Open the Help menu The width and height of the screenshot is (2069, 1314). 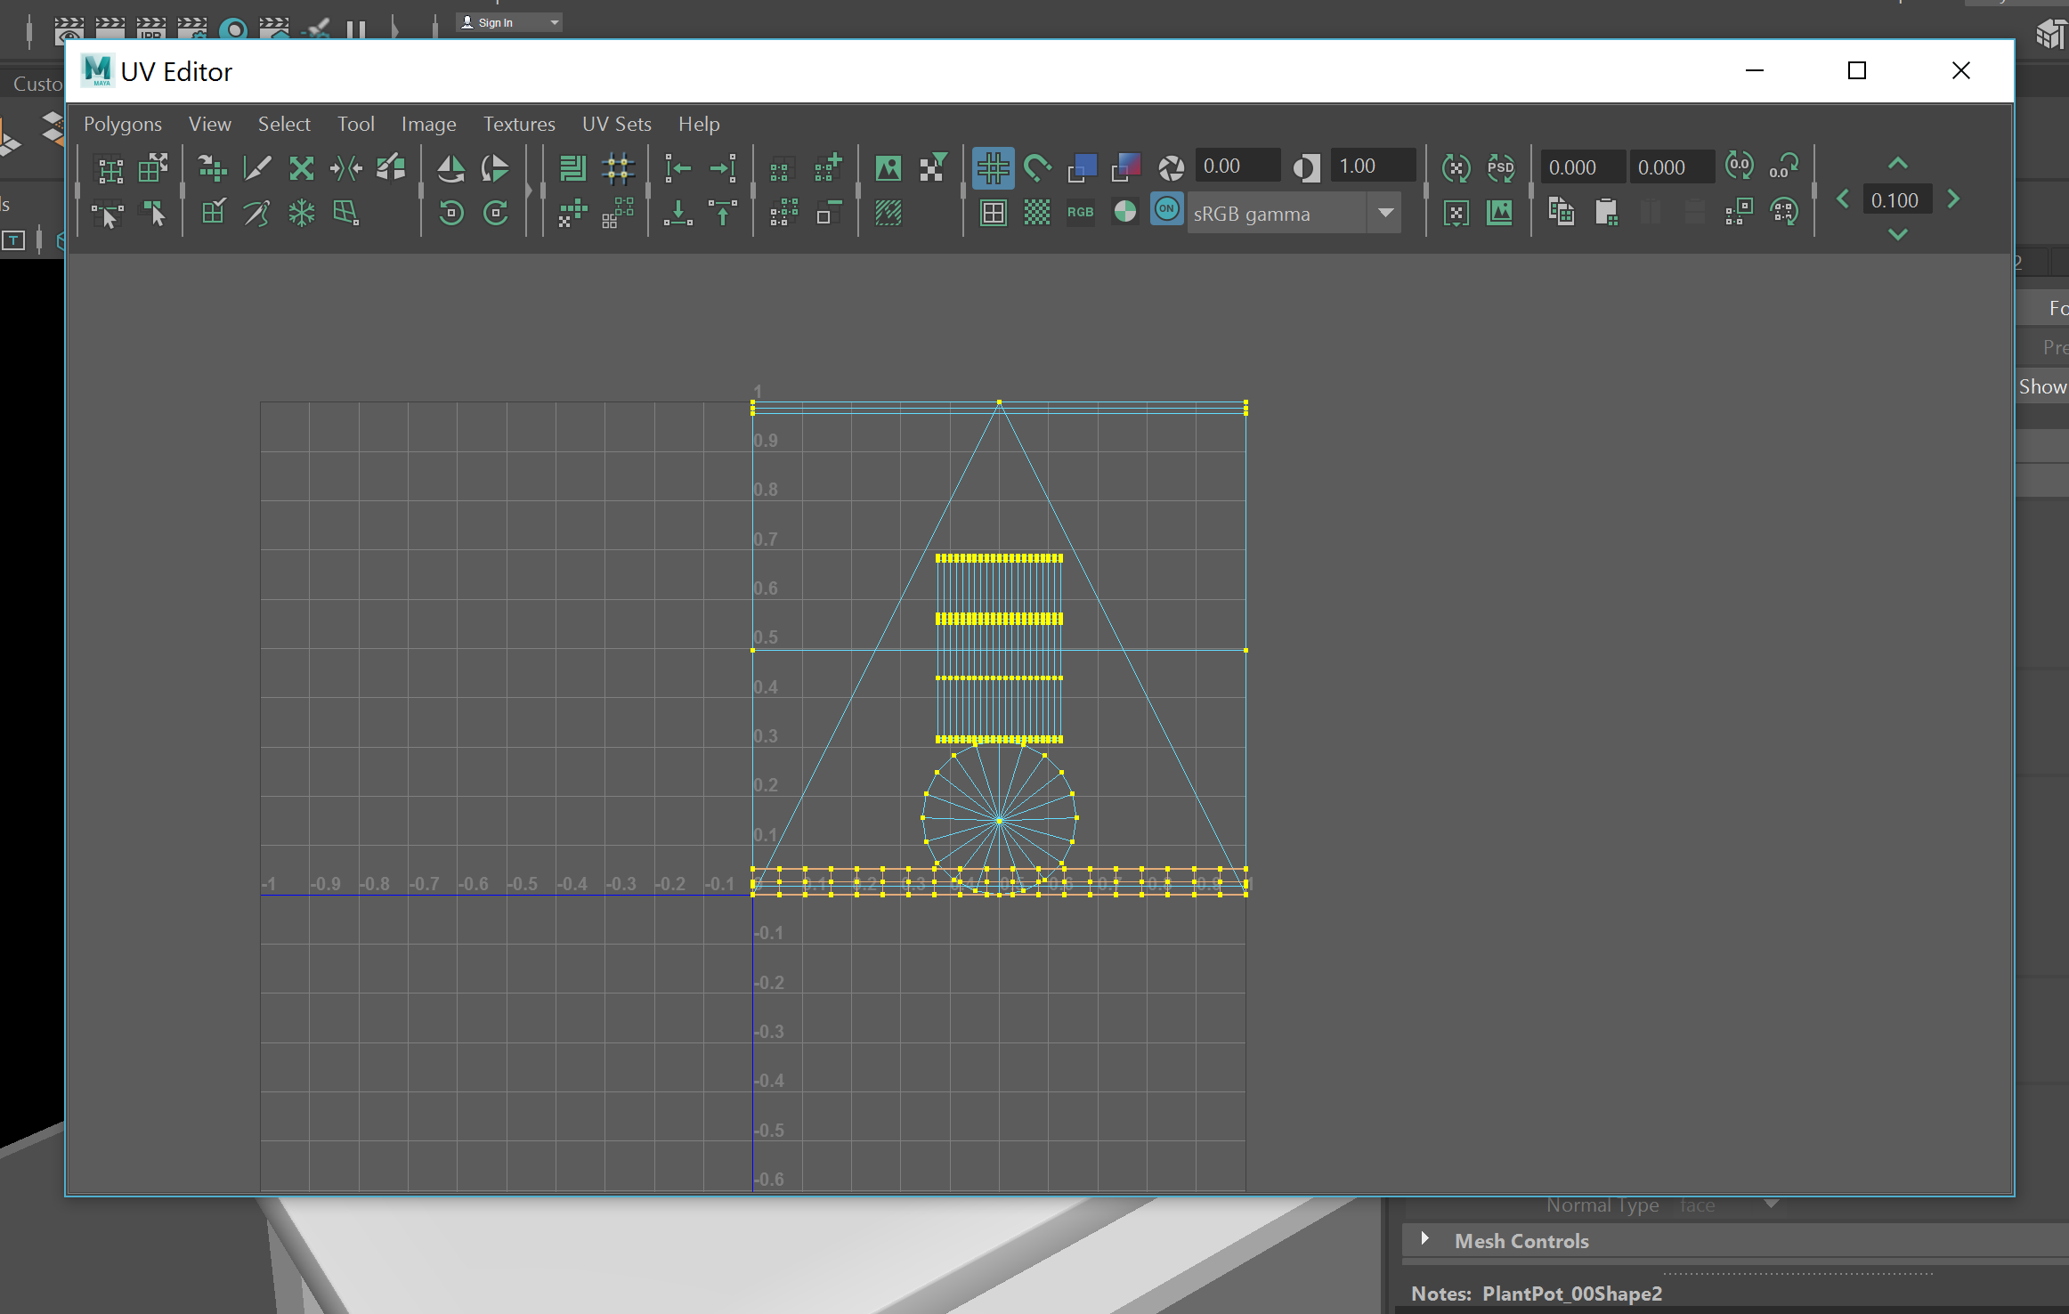tap(699, 124)
